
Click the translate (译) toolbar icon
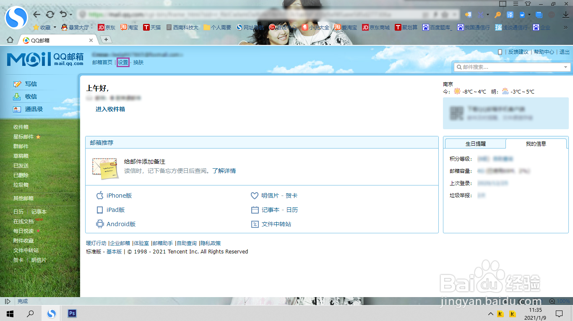click(x=510, y=15)
